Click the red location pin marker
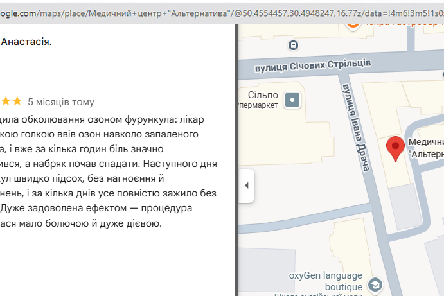The height and width of the screenshot is (296, 444). [395, 148]
